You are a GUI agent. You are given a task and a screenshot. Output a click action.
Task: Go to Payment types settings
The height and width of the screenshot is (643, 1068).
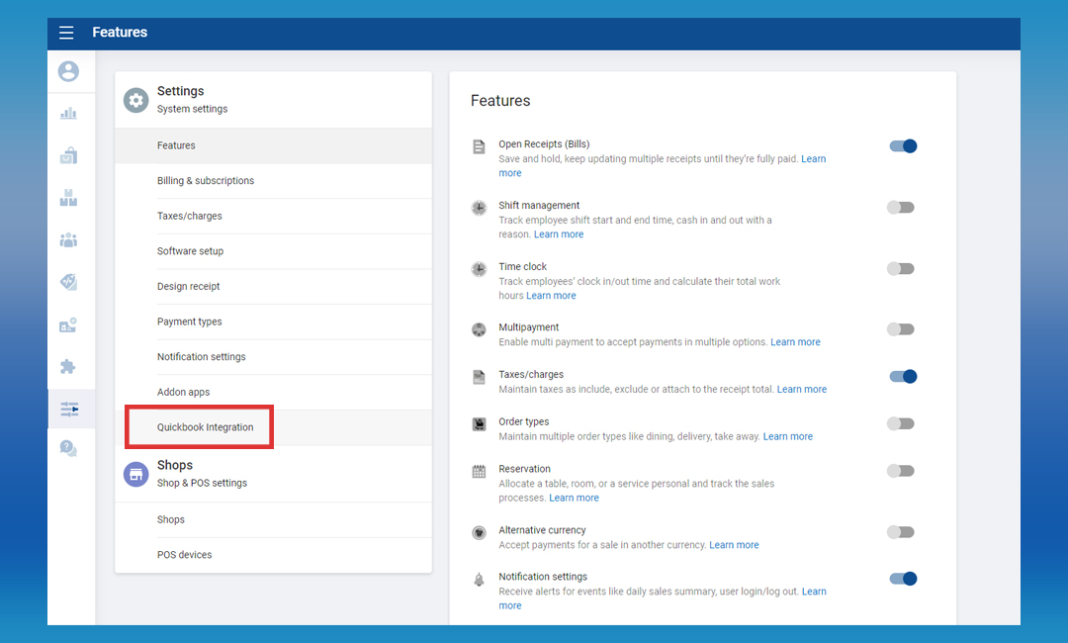189,321
